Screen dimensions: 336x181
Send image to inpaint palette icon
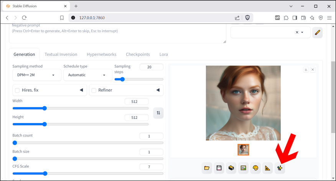coord(255,168)
